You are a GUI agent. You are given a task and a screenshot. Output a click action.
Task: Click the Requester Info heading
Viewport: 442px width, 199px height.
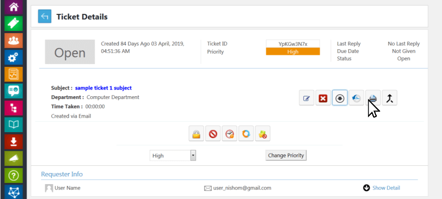click(x=62, y=174)
